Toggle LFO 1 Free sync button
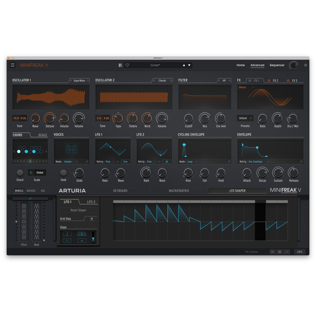 point(125,162)
